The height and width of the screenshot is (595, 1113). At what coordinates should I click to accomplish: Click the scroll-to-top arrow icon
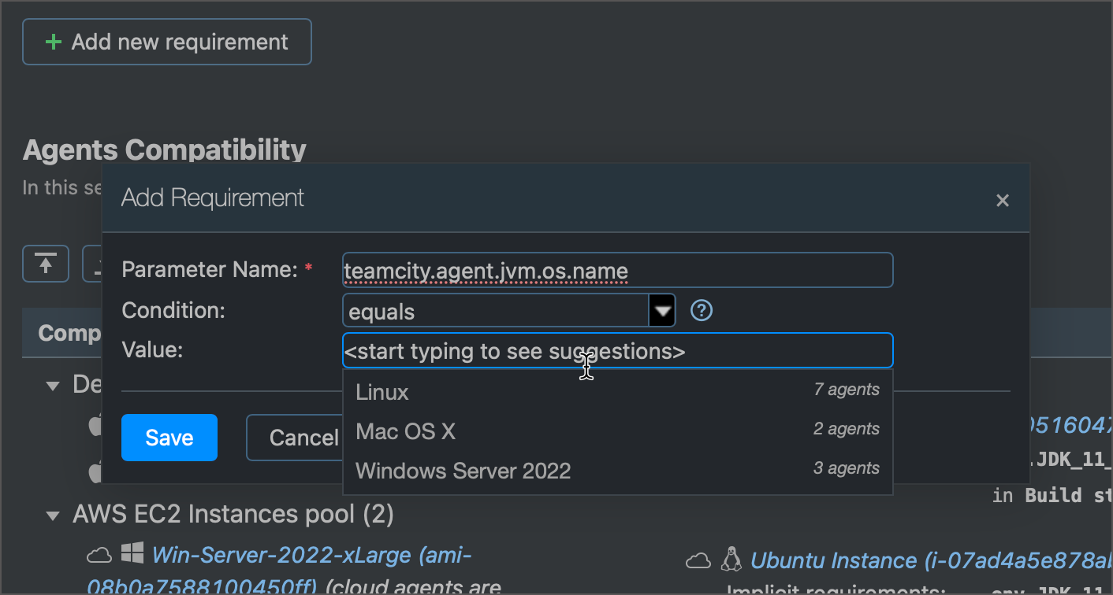click(45, 264)
